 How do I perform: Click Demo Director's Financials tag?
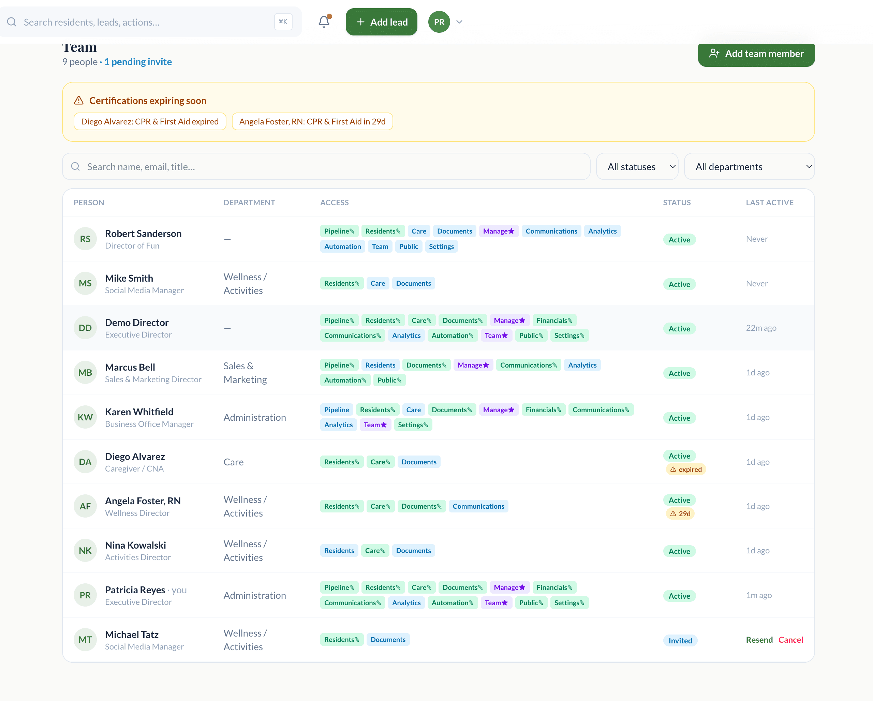tap(554, 320)
